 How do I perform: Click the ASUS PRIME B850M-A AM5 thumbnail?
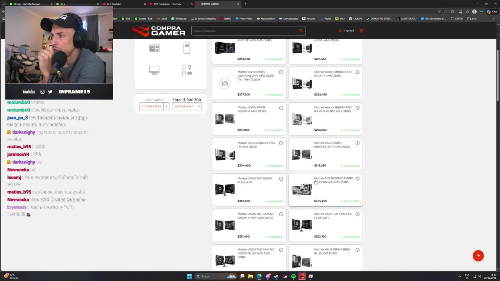pos(225,119)
